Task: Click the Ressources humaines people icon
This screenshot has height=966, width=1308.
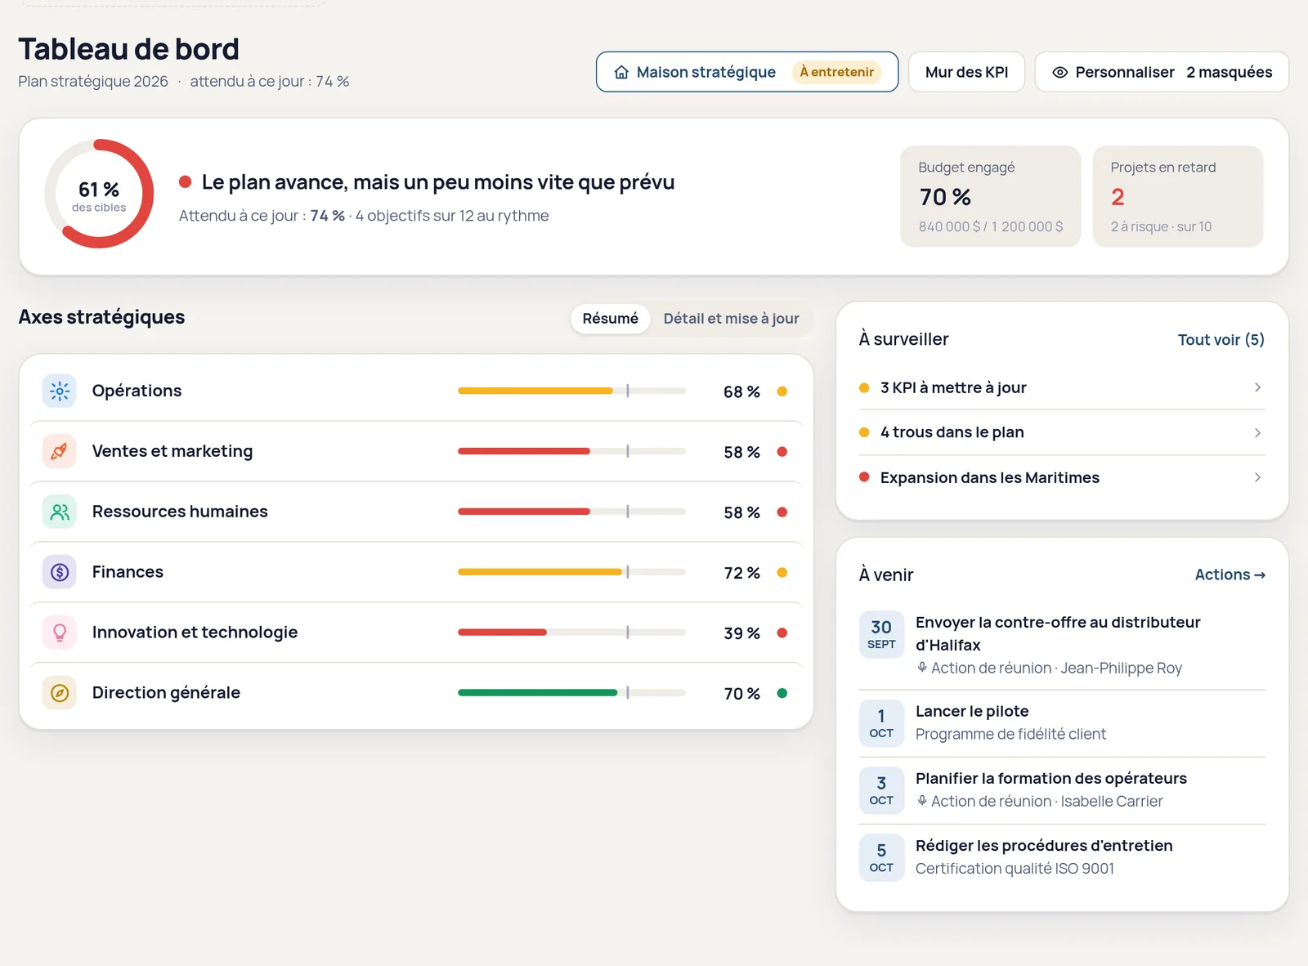Action: 60,512
